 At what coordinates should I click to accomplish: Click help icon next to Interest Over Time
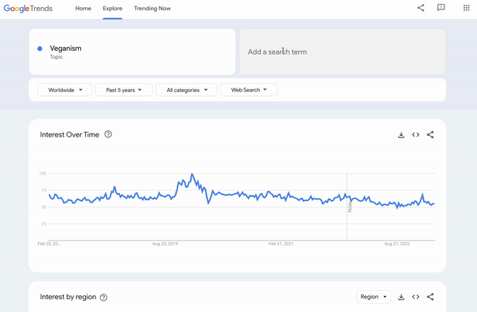tap(108, 134)
